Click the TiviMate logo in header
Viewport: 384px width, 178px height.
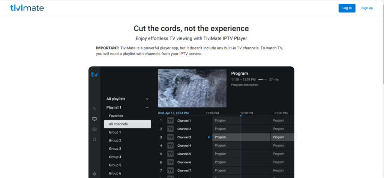click(x=27, y=8)
